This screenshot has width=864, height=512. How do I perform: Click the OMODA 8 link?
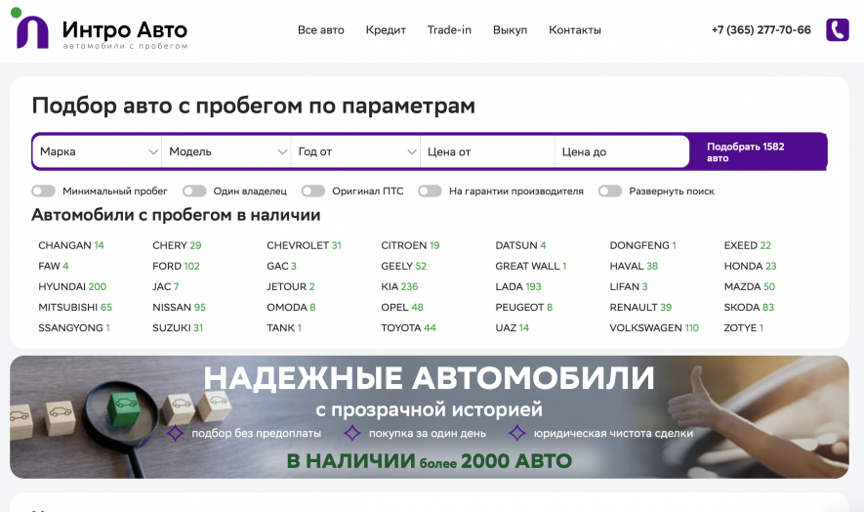(x=291, y=308)
